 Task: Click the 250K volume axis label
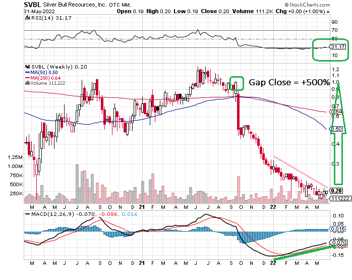(16, 194)
